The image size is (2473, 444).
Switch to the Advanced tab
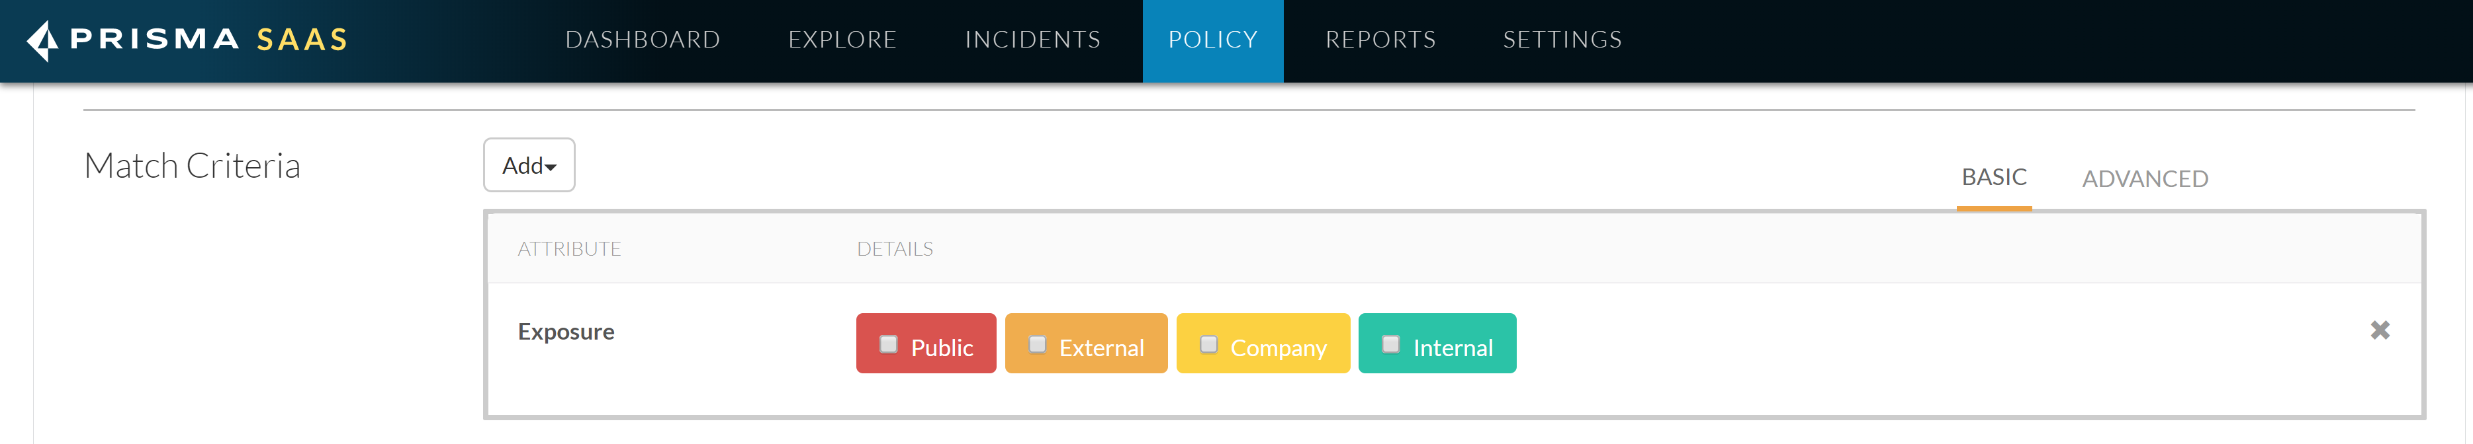(2145, 179)
